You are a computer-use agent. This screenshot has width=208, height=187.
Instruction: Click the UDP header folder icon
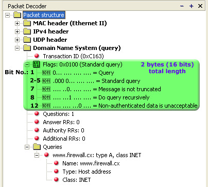click(27, 40)
